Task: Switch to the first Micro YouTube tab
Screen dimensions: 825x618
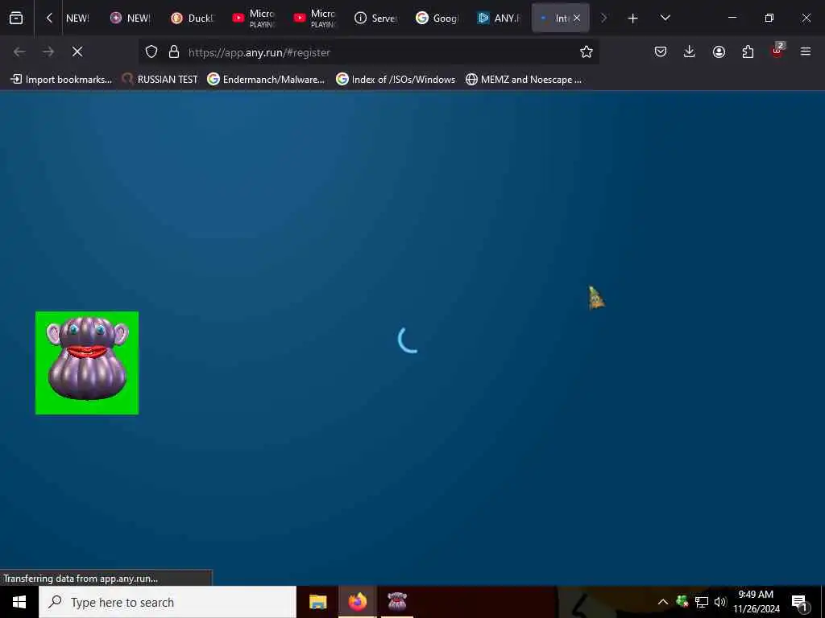Action: coord(254,19)
